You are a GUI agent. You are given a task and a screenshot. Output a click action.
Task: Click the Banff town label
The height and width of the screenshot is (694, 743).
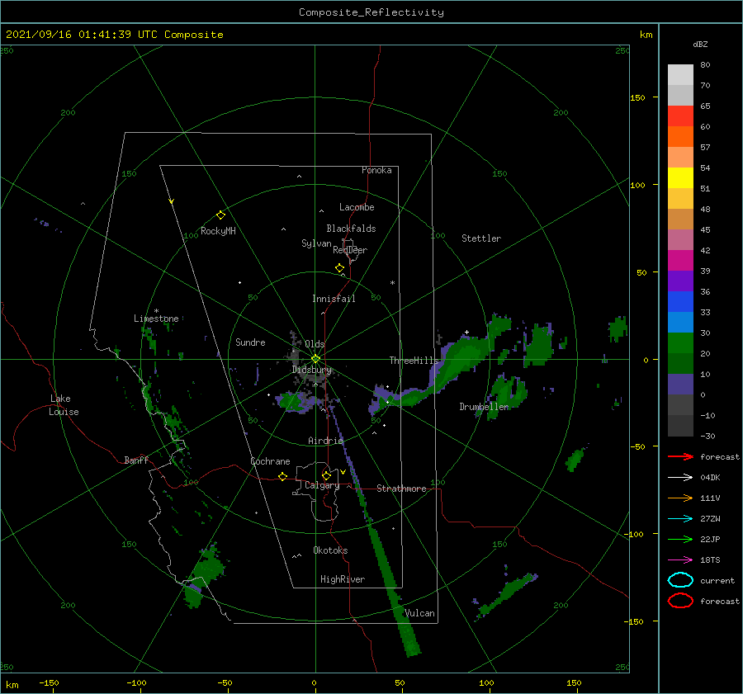136,460
